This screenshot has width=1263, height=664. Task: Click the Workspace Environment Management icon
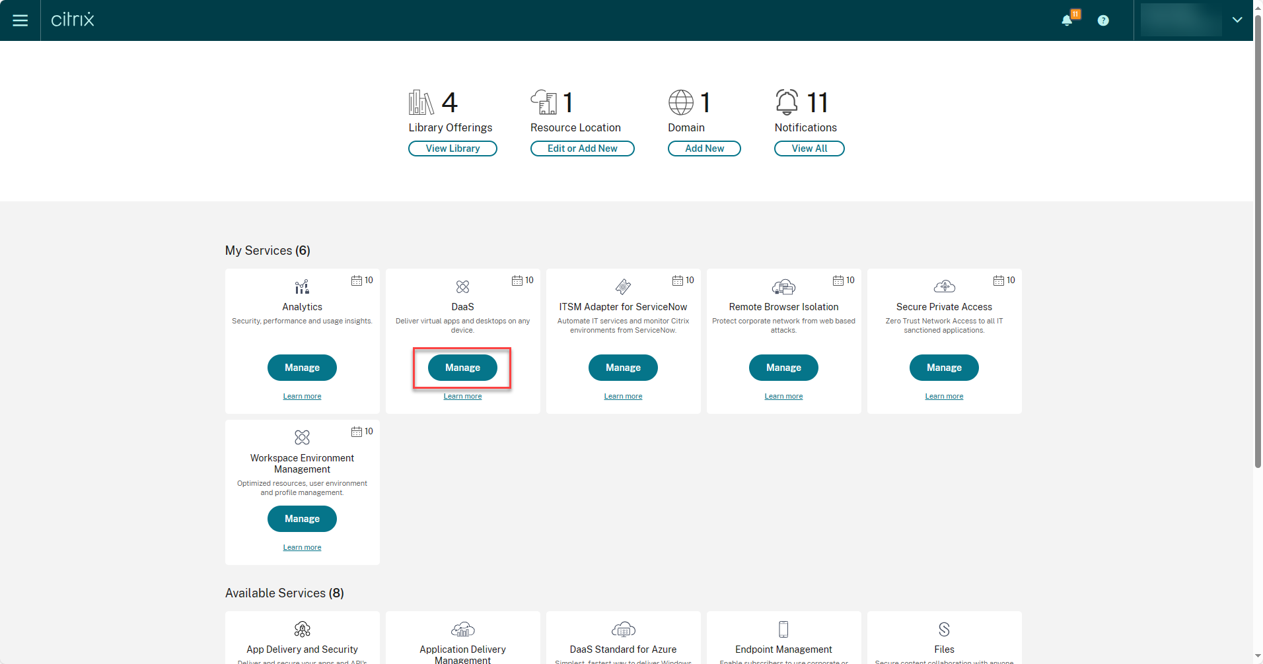click(302, 438)
